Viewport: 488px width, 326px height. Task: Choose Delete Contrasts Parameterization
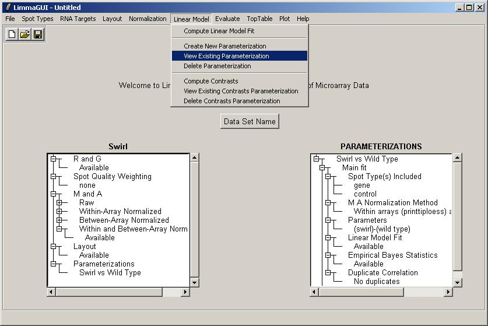pos(232,101)
